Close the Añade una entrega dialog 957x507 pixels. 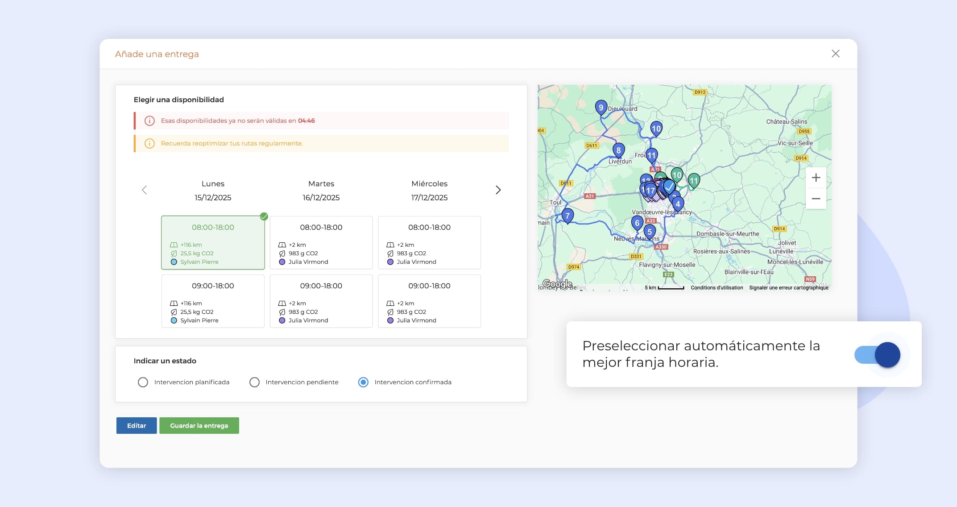click(x=835, y=54)
